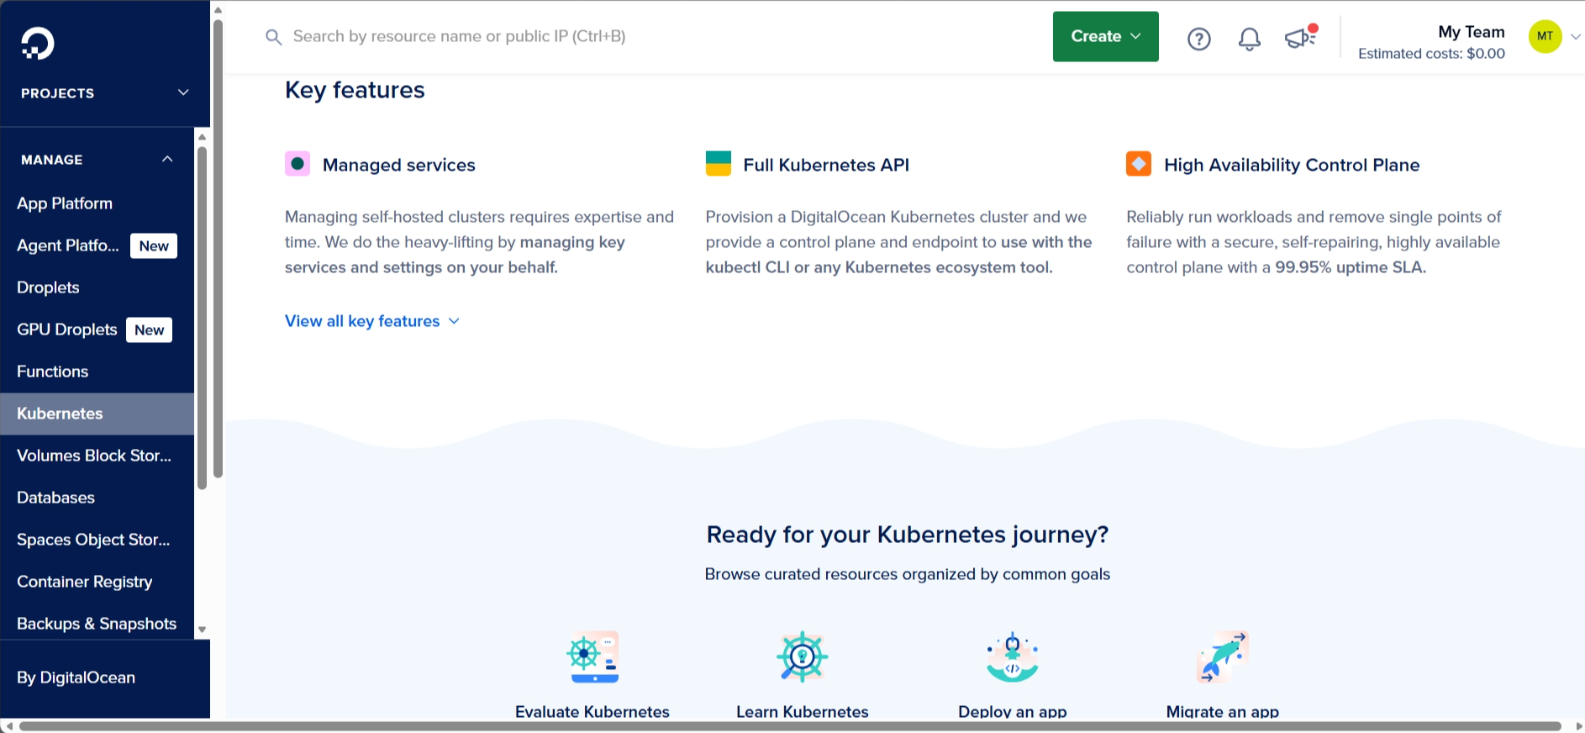This screenshot has width=1585, height=733.
Task: Open Container Registry in sidebar
Action: click(x=97, y=582)
